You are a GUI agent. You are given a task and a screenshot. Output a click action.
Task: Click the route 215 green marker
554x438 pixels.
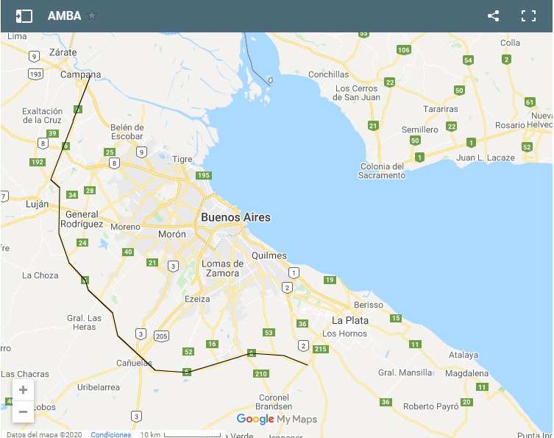[x=321, y=349]
